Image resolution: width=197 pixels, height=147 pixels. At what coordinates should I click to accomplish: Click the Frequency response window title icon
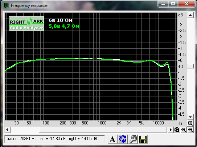pyautogui.click(x=6, y=5)
